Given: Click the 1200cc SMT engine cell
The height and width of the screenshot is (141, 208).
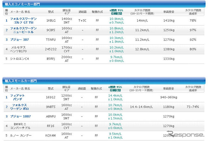Looking at the screenshot, I should (x=66, y=97).
